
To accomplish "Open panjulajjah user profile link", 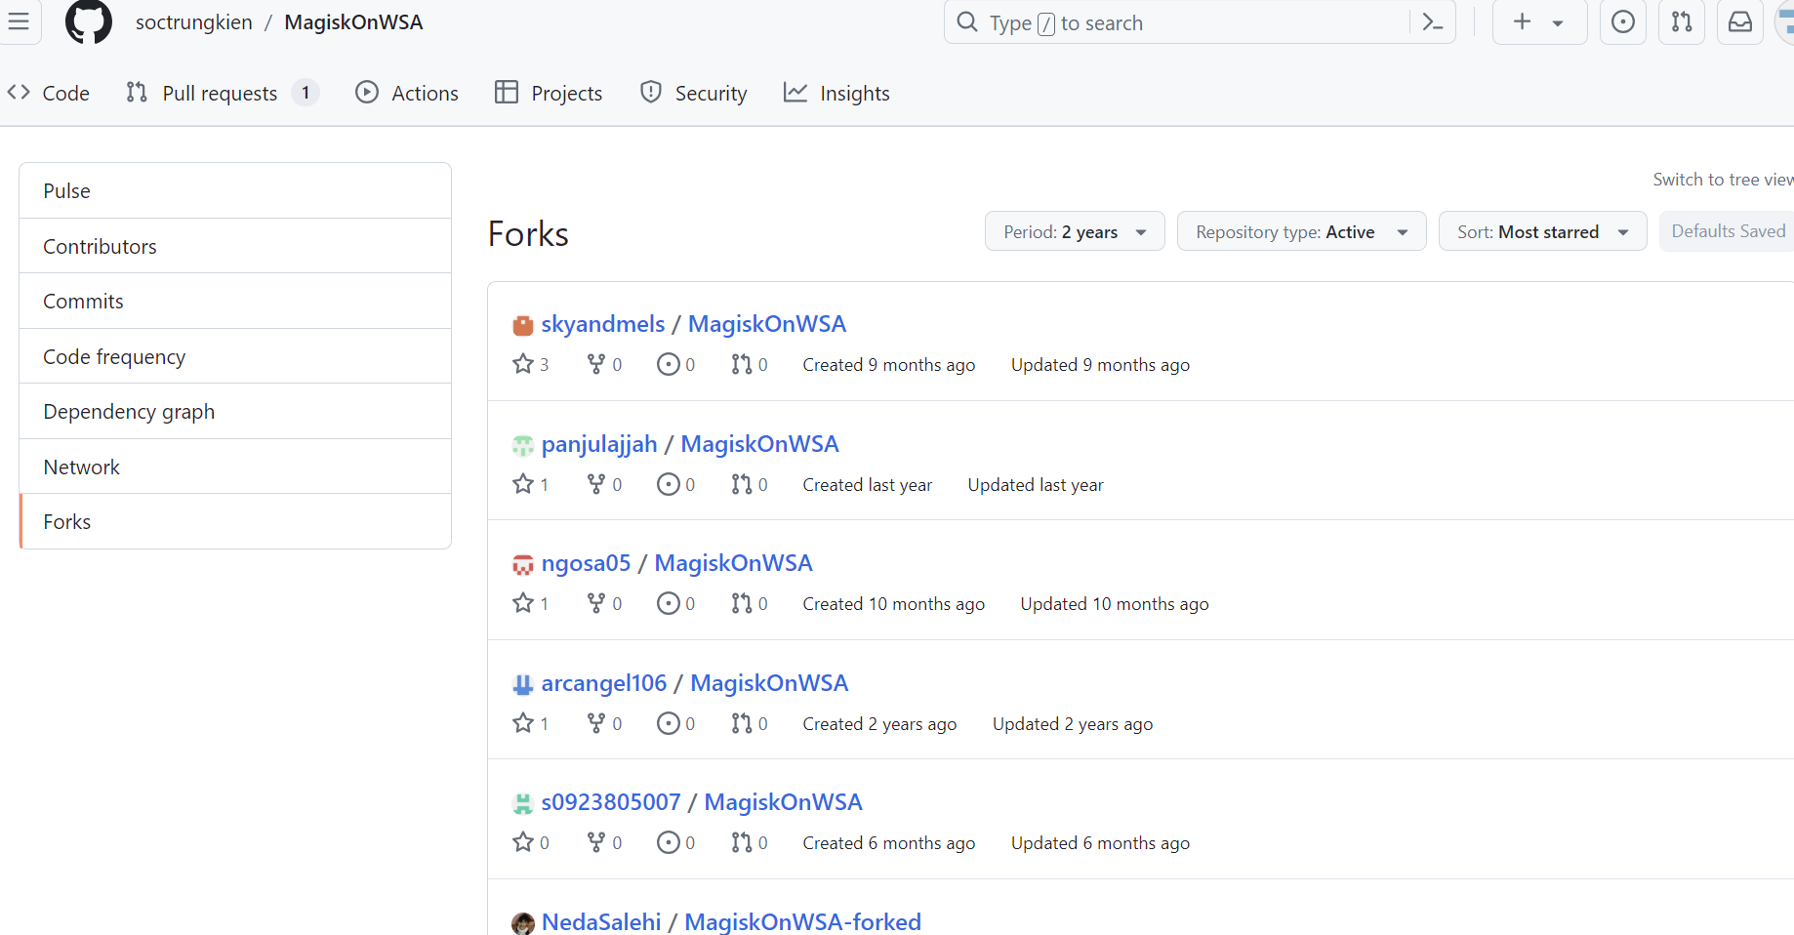I will point(599,444).
